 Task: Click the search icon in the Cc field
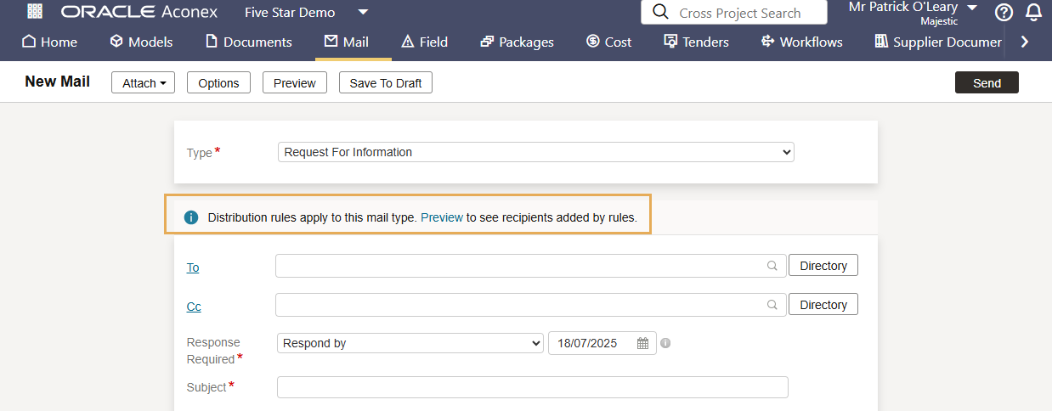tap(772, 305)
